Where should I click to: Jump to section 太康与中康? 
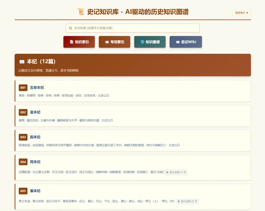coord(48,120)
